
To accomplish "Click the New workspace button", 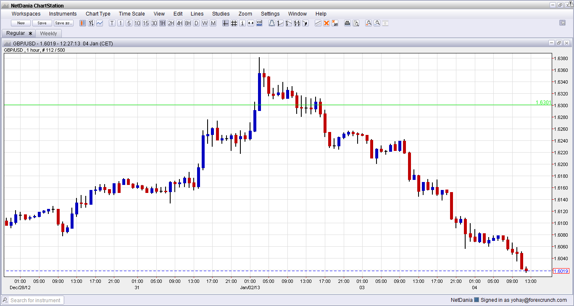I will coord(21,23).
